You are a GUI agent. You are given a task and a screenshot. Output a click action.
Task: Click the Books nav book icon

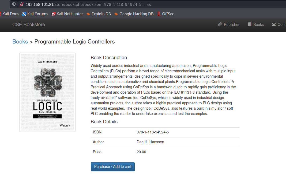point(249,24)
